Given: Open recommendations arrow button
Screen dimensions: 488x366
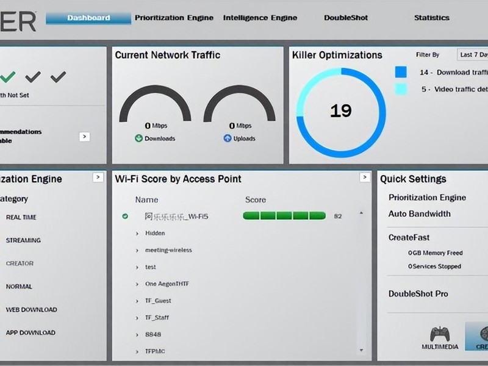Looking at the screenshot, I should click(x=85, y=137).
